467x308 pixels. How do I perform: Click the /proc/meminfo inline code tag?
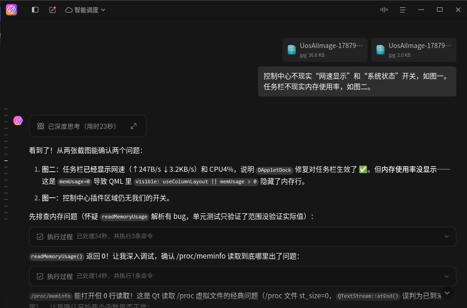tap(51, 296)
